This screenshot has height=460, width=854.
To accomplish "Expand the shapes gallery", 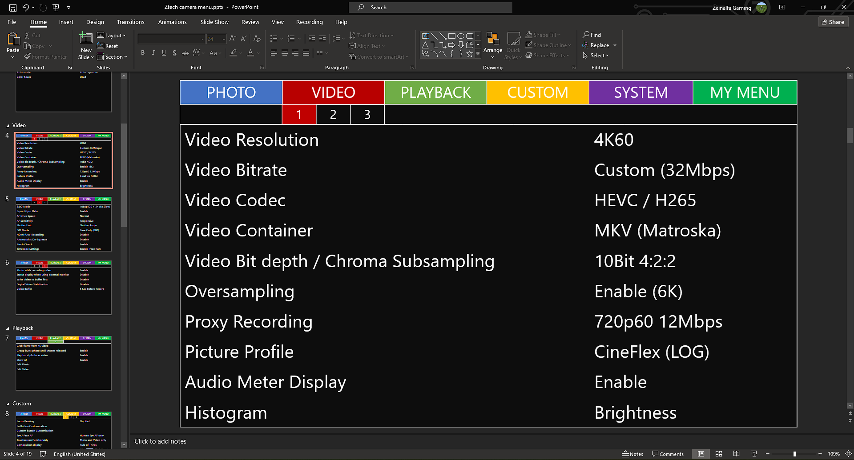I will 478,54.
